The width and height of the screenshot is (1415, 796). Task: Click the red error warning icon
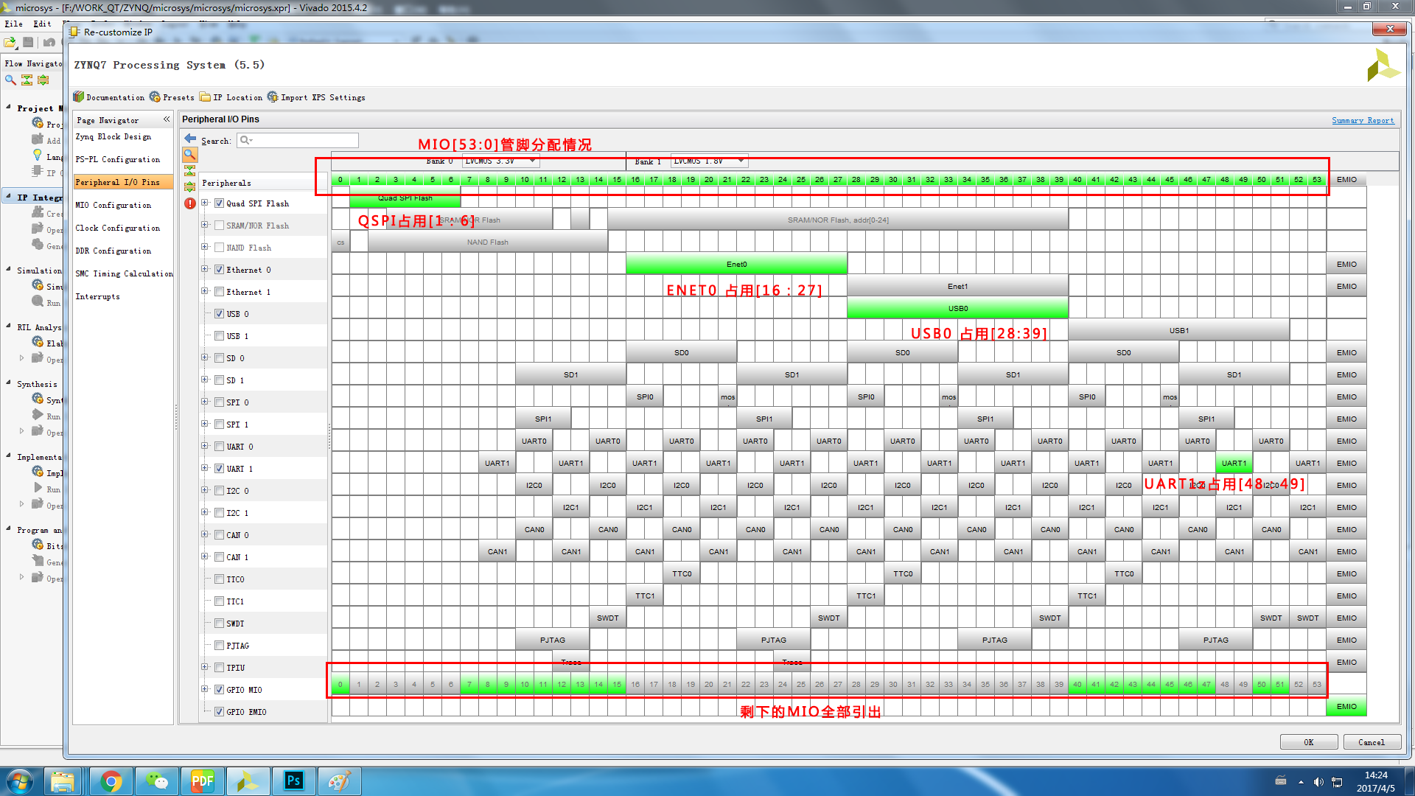click(x=190, y=203)
